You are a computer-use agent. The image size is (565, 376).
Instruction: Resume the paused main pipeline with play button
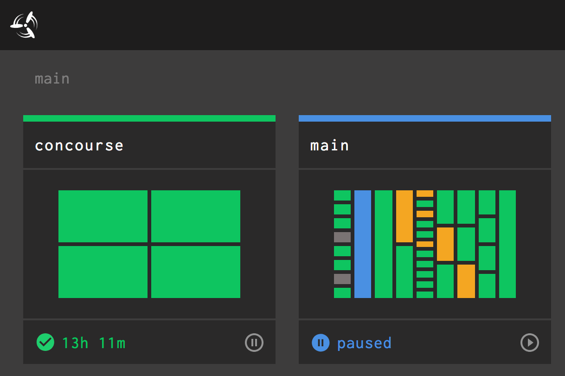click(x=529, y=343)
